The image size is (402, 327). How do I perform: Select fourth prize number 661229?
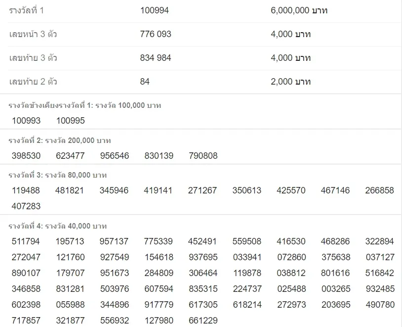[x=203, y=321]
